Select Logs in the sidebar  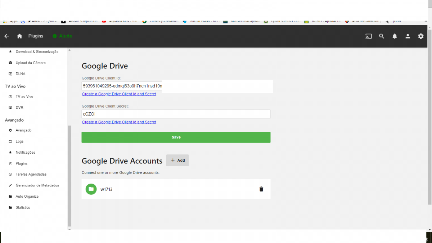(x=19, y=141)
